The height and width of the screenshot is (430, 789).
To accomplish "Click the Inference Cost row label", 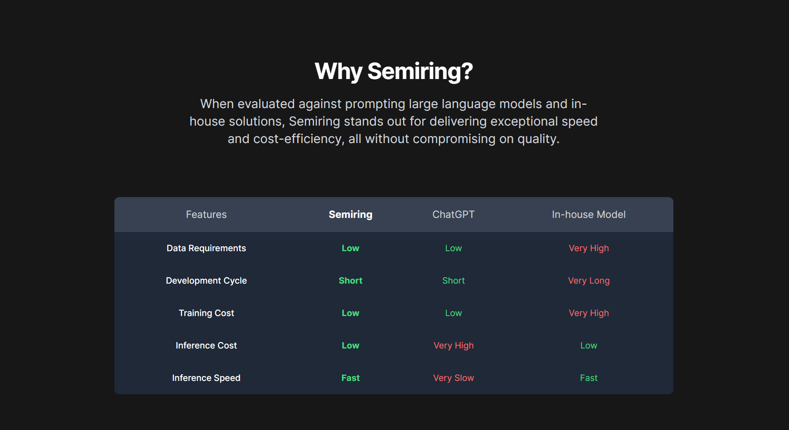I will [x=206, y=346].
